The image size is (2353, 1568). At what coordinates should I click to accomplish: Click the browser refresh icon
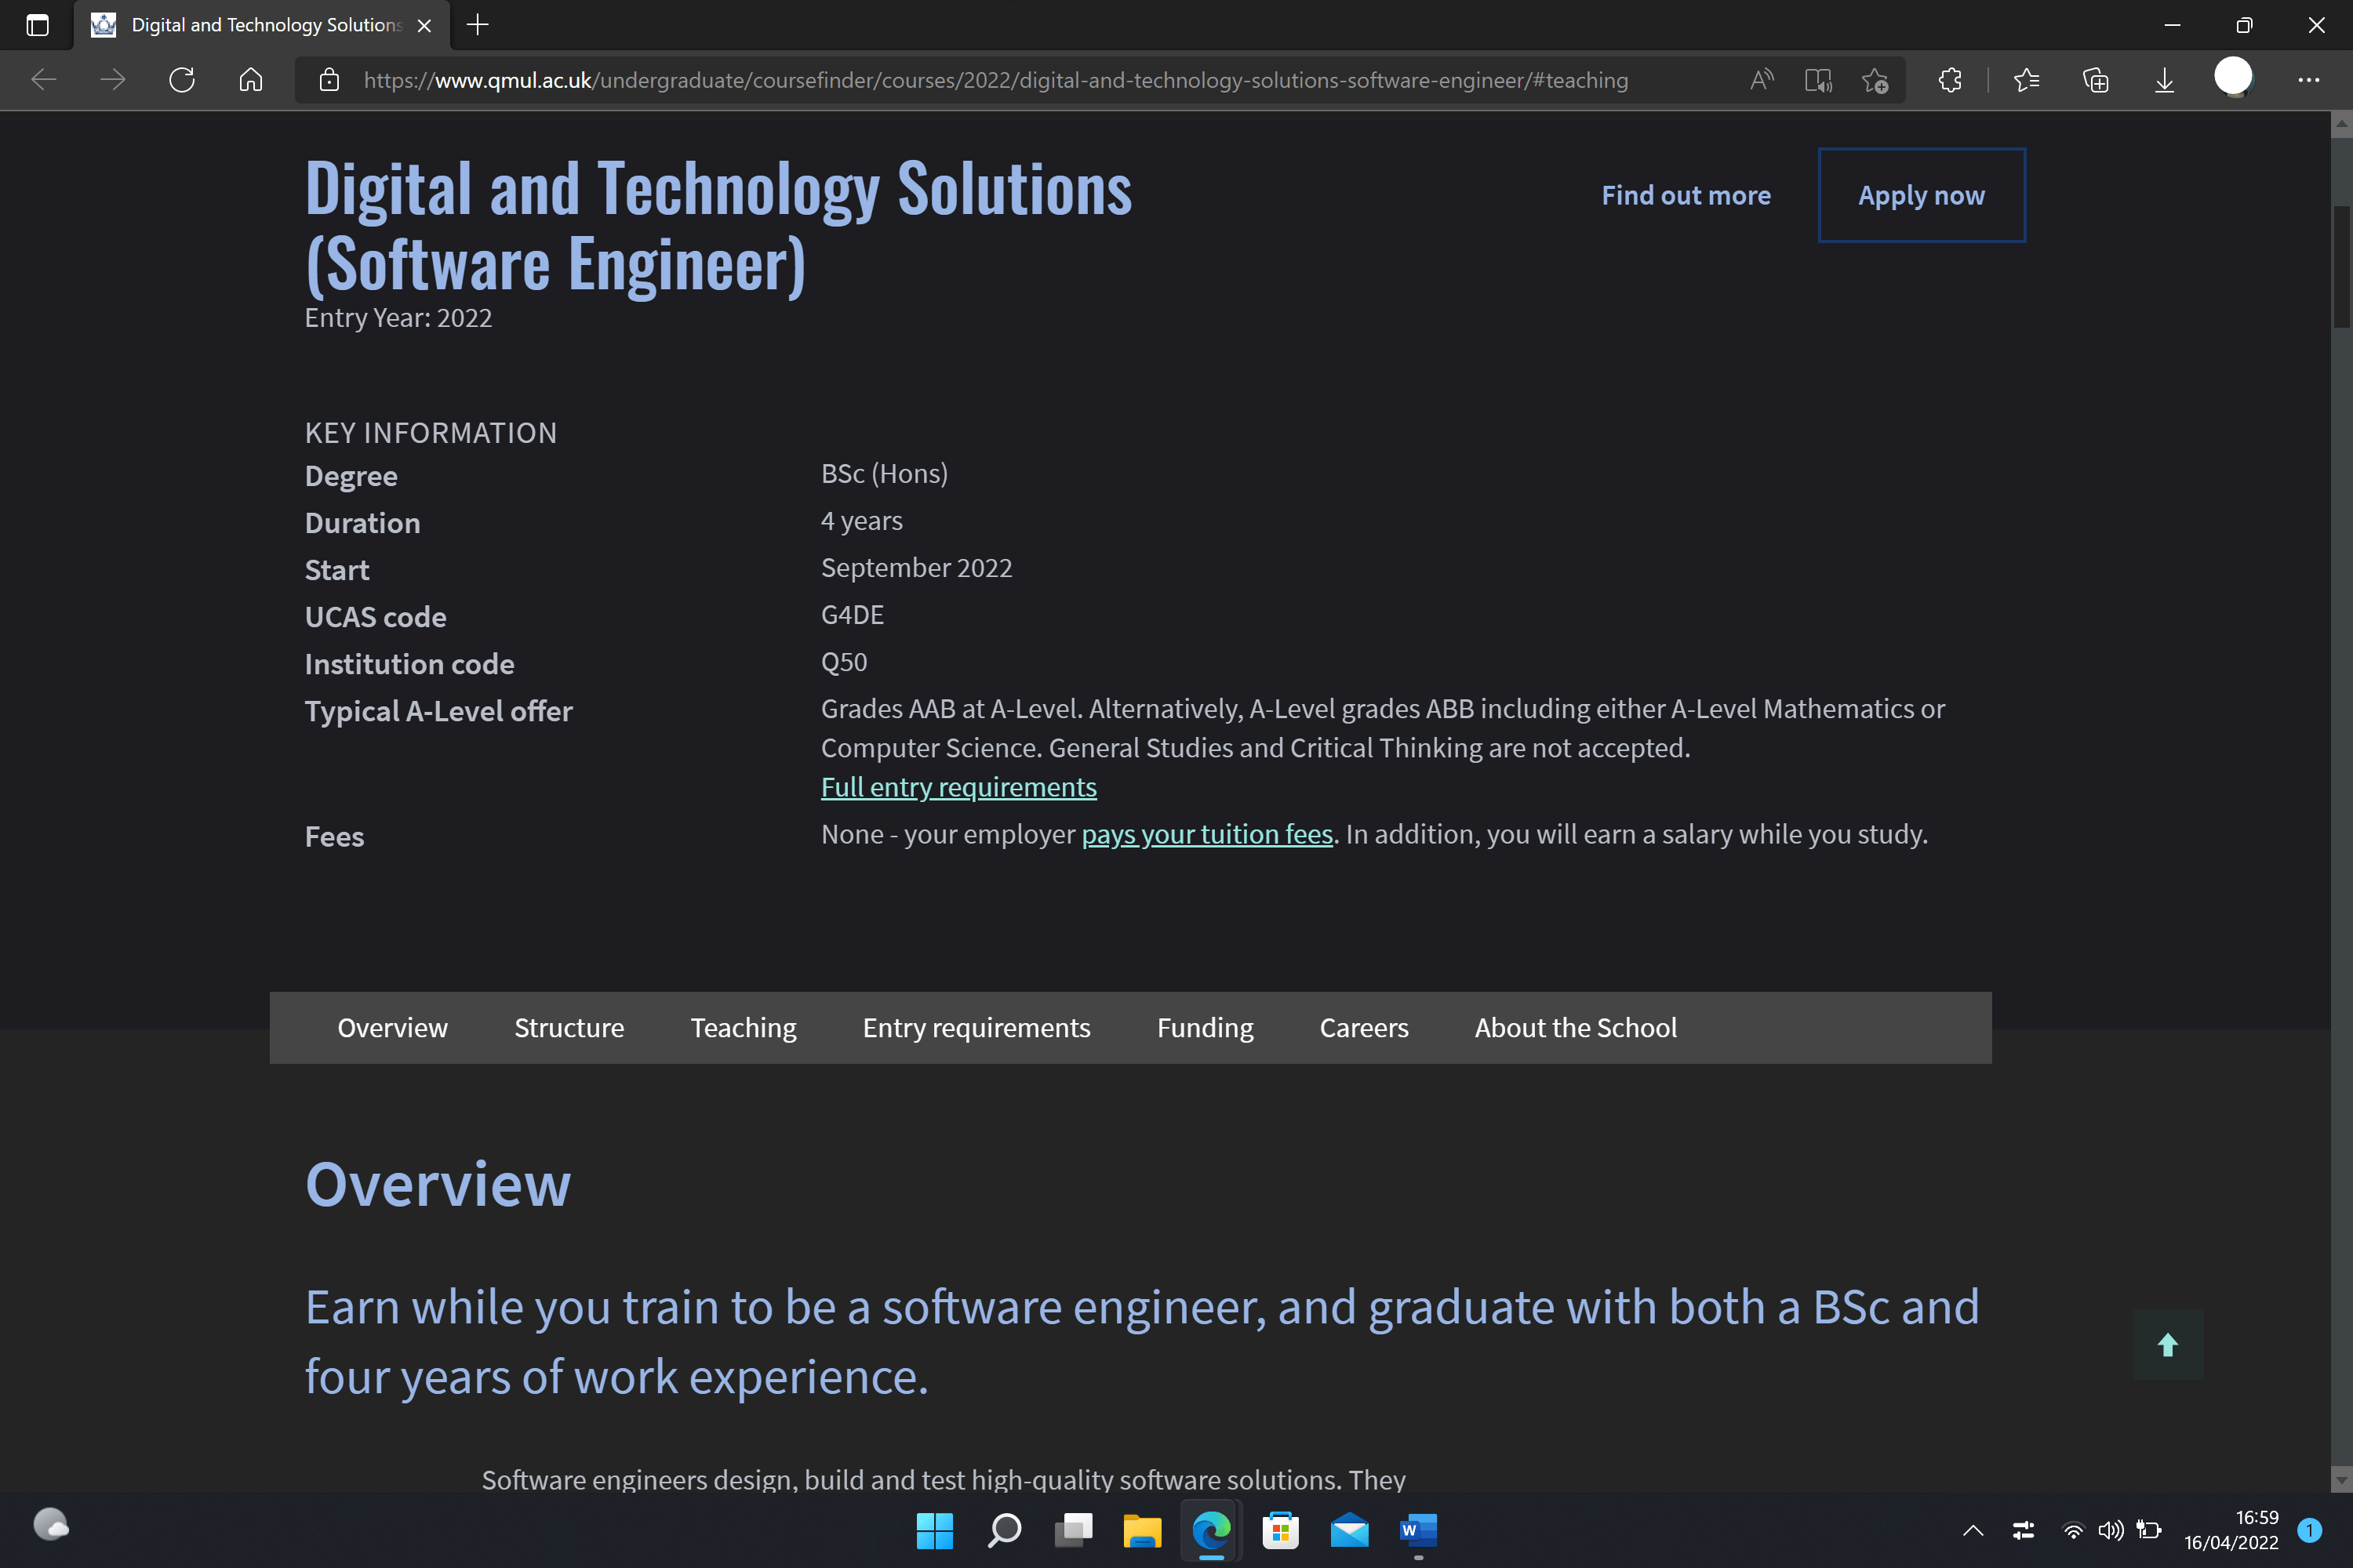181,80
